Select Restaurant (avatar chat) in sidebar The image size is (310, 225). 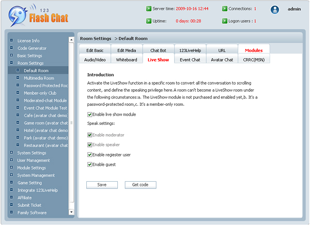[x=45, y=146]
